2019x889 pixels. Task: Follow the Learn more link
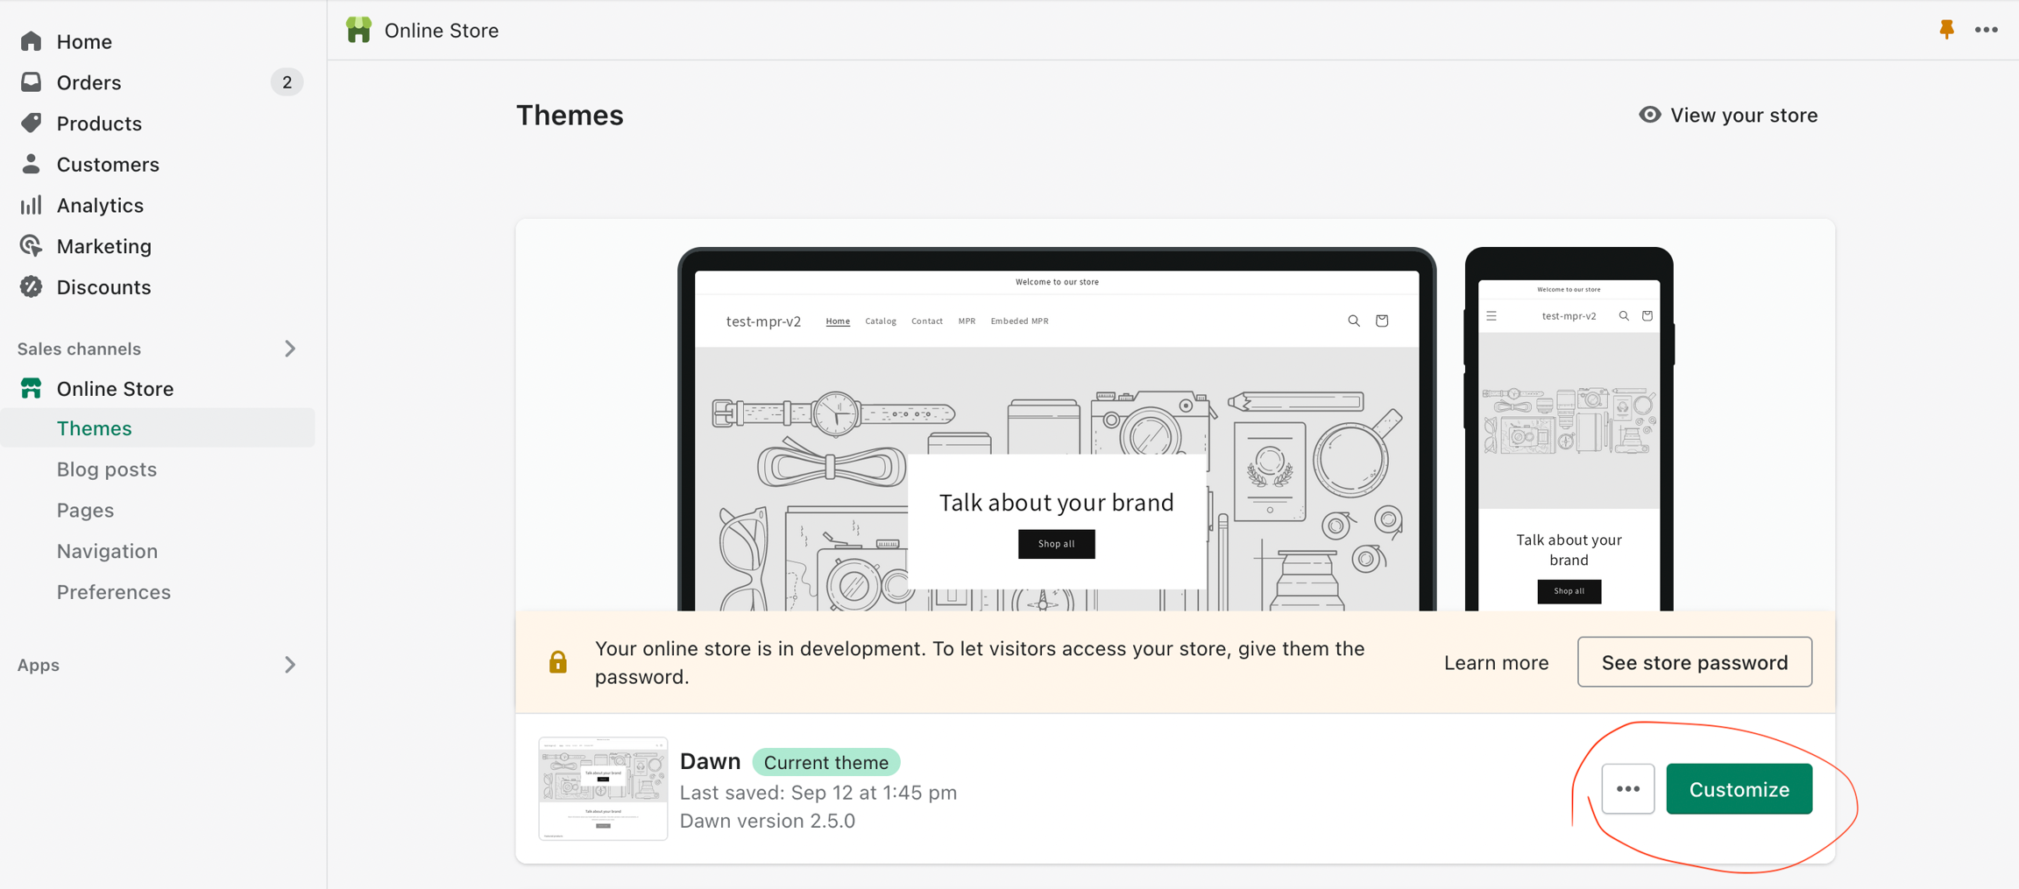[x=1496, y=663]
